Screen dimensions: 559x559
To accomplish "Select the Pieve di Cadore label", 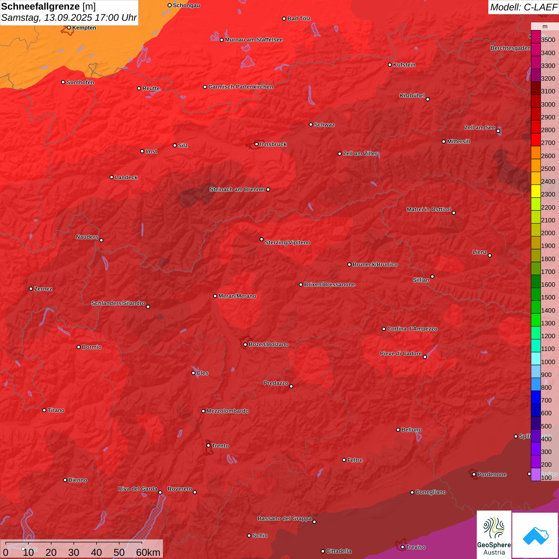I will (401, 353).
